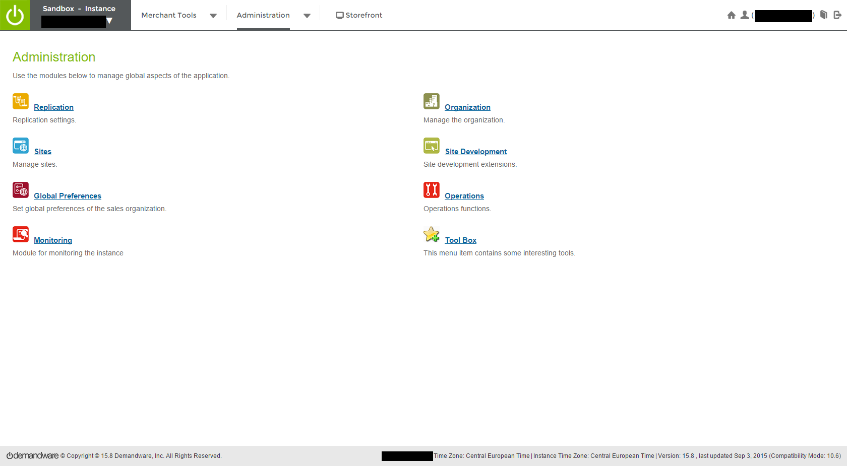Follow the Tool Box link

click(460, 240)
